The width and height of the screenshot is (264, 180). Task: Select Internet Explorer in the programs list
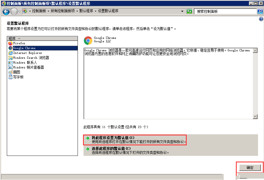[43, 53]
